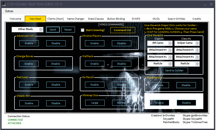Screen dimensions: 216x130
Task: Switch to the Welcome tab
Action: pos(15,19)
